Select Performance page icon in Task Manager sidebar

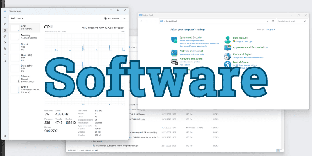point(5,30)
